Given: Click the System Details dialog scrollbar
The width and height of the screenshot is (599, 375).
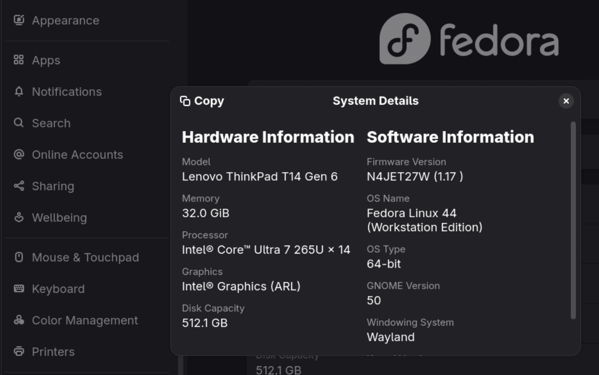Looking at the screenshot, I should [573, 220].
